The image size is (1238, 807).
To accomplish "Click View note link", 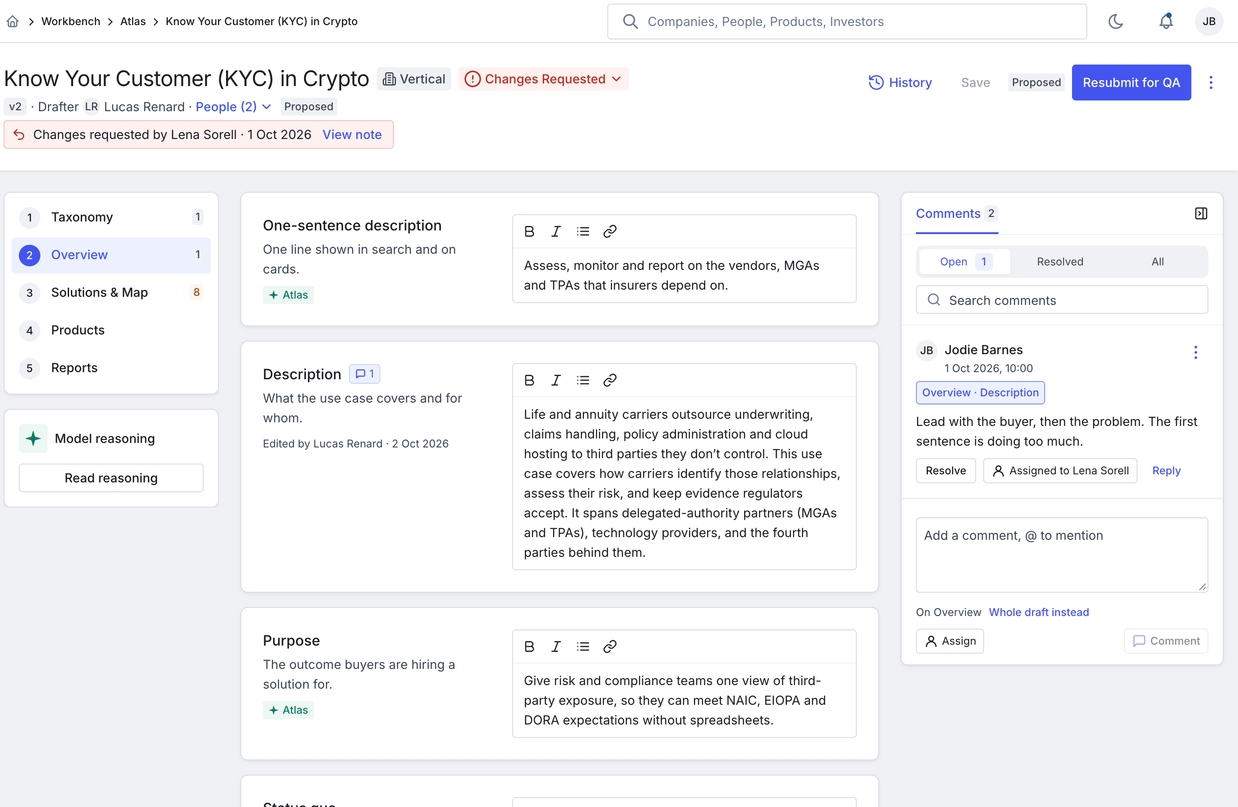I will pyautogui.click(x=352, y=134).
